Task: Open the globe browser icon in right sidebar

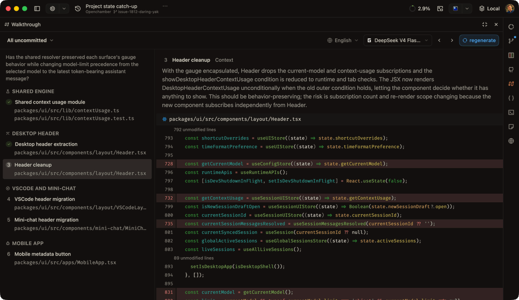Action: click(511, 141)
